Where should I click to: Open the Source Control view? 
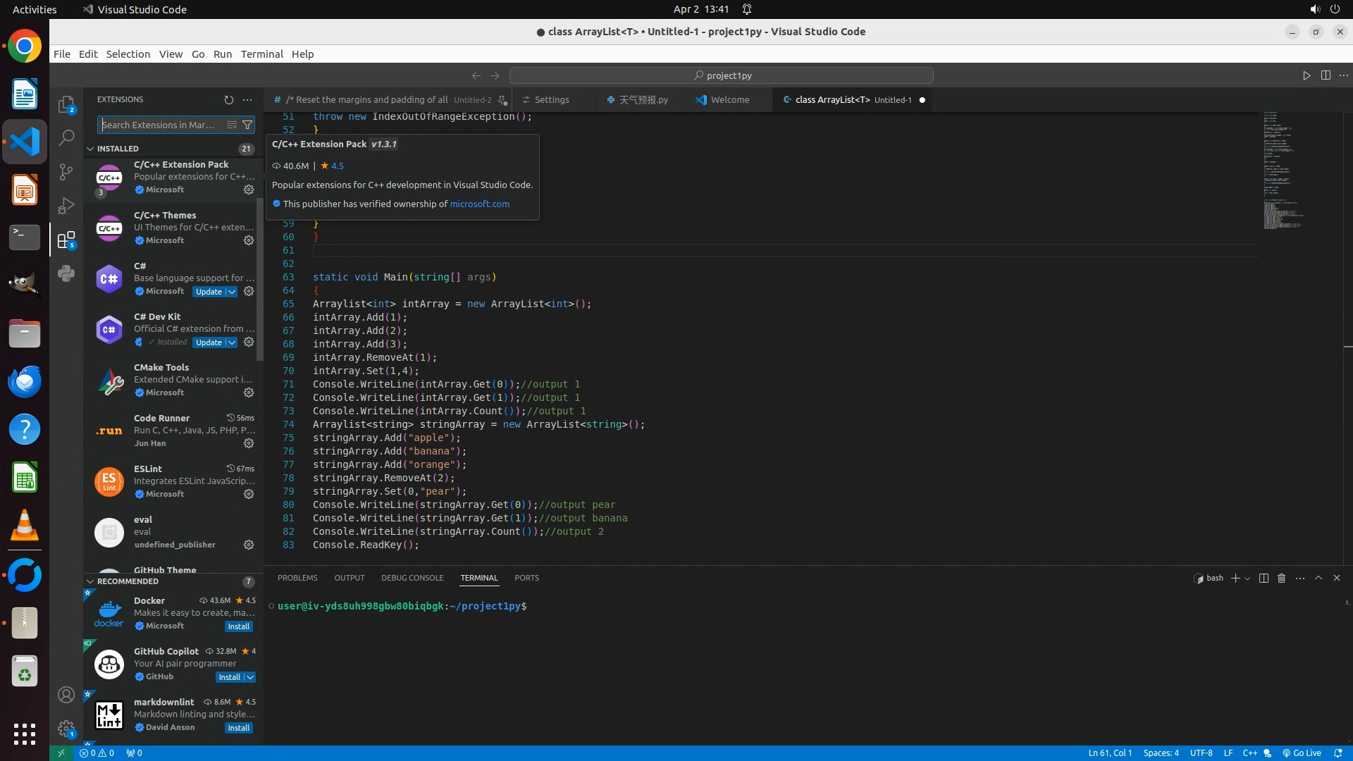(x=66, y=171)
